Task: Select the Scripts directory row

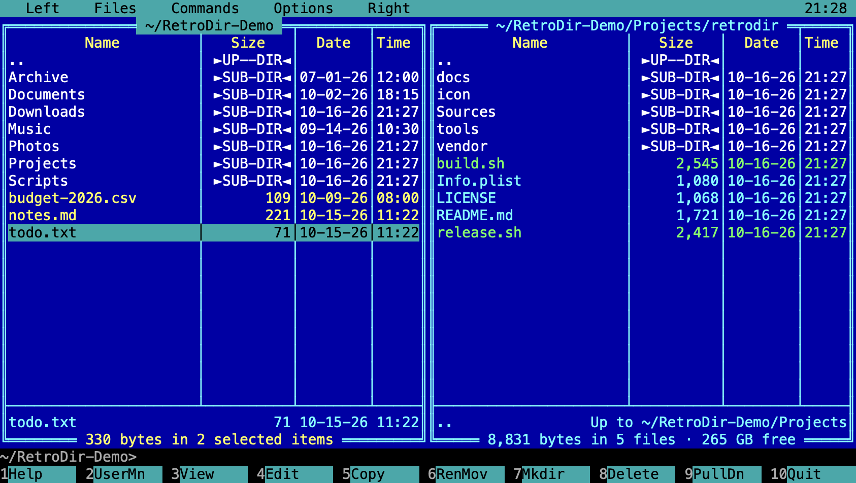Action: coord(214,181)
